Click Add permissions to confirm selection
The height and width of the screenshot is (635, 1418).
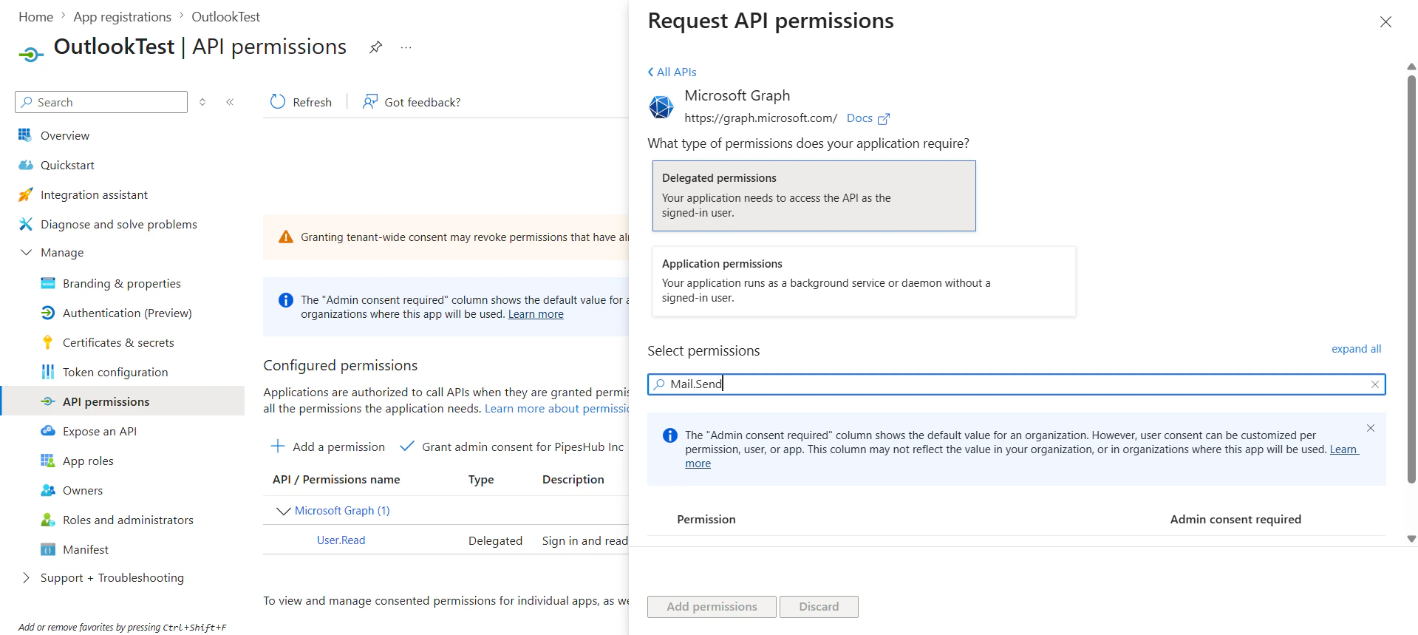click(711, 606)
